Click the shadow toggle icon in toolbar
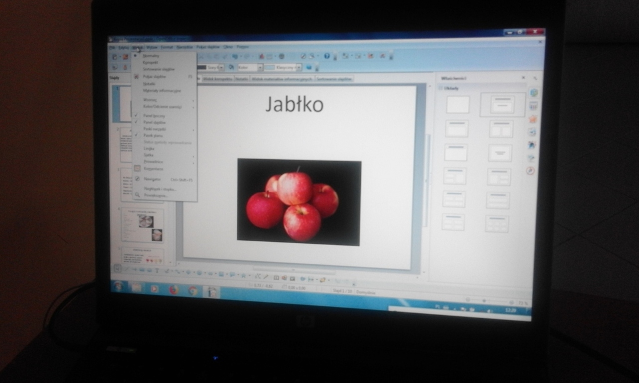This screenshot has height=383, width=639. pos(309,67)
